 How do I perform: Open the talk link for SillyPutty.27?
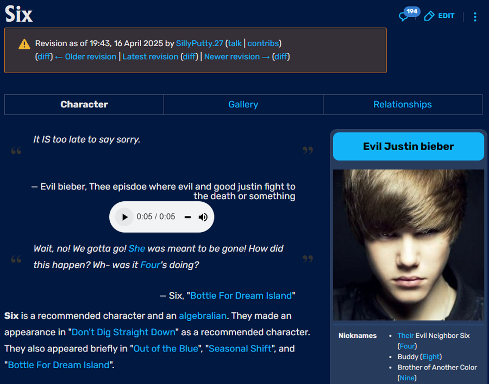click(x=235, y=43)
